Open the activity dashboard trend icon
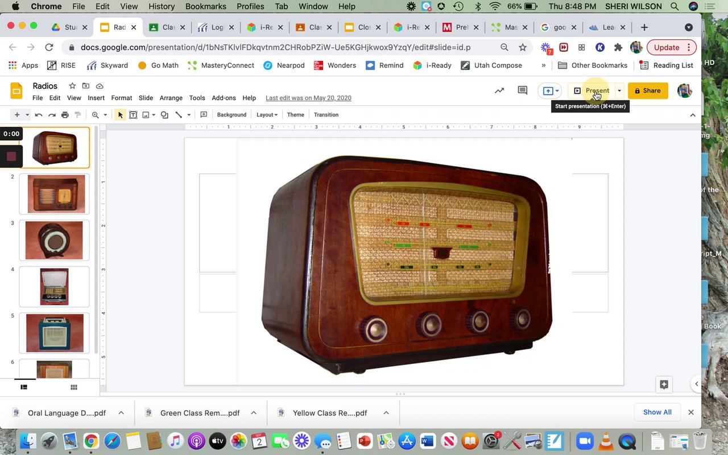The width and height of the screenshot is (728, 455). (x=499, y=90)
